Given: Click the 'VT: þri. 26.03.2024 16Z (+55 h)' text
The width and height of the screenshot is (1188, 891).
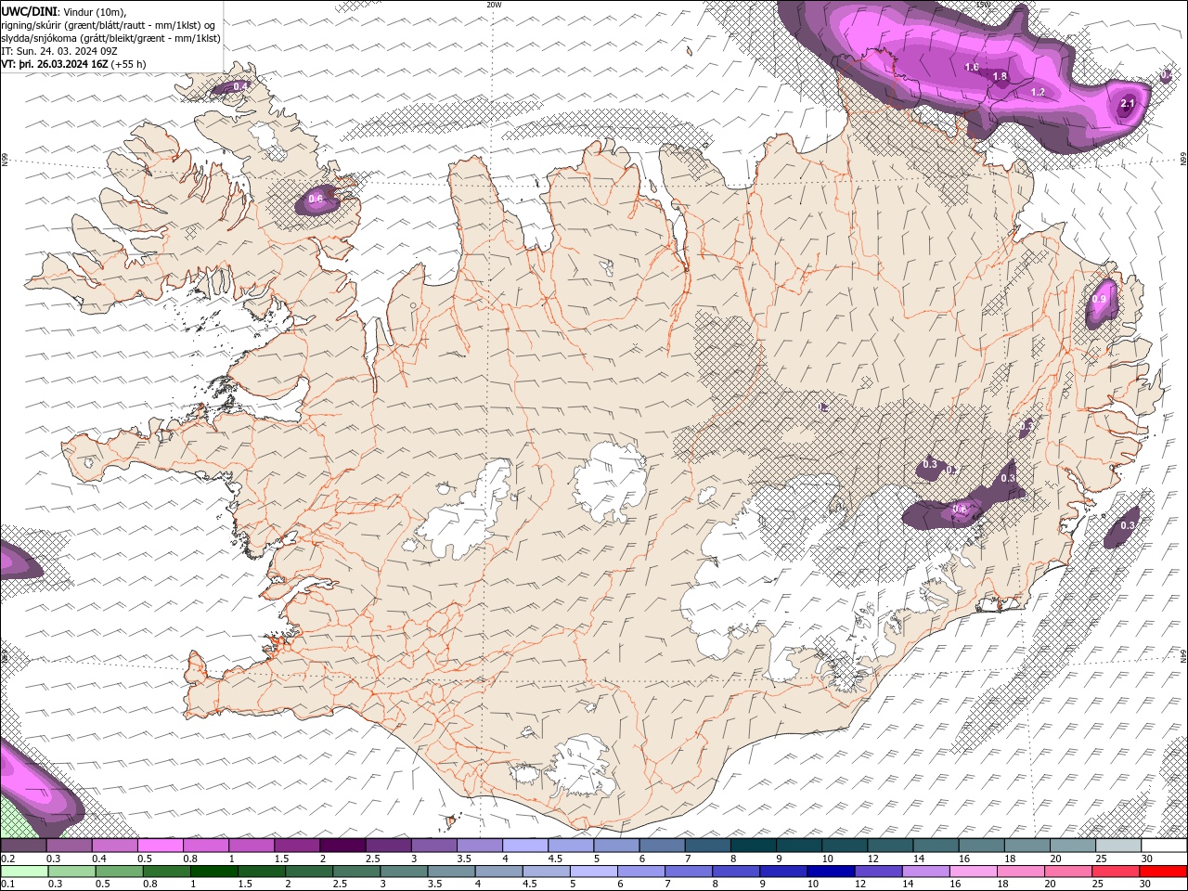Looking at the screenshot, I should point(74,64).
